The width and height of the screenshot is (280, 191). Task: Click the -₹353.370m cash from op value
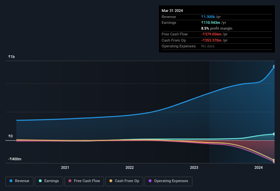pyautogui.click(x=211, y=40)
